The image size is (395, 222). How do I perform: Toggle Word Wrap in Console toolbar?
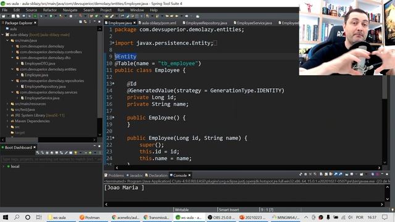[331, 174]
